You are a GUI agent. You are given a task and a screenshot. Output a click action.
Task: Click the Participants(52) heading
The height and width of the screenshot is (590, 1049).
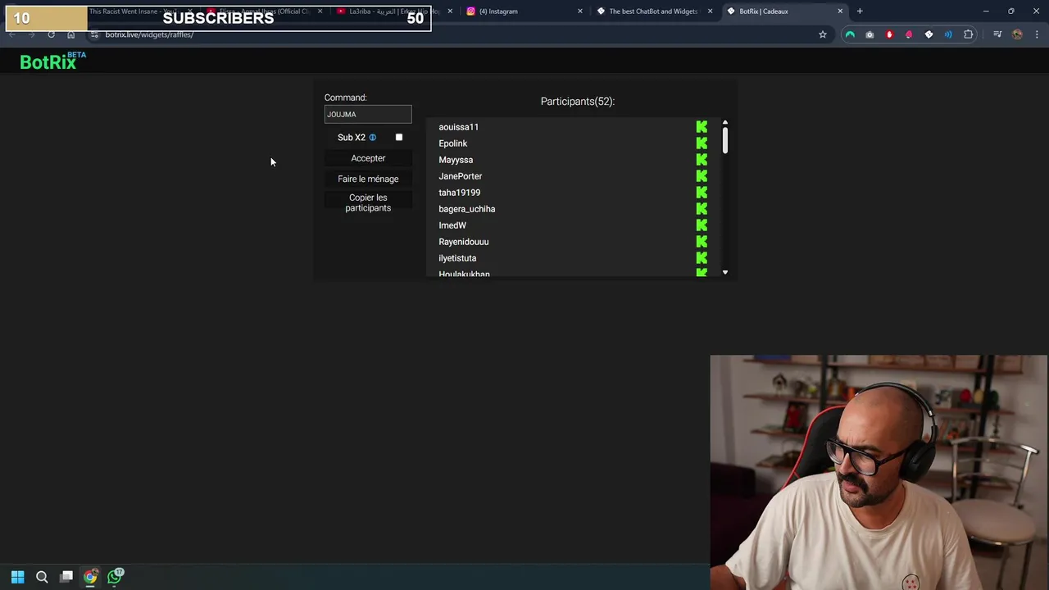tap(578, 102)
